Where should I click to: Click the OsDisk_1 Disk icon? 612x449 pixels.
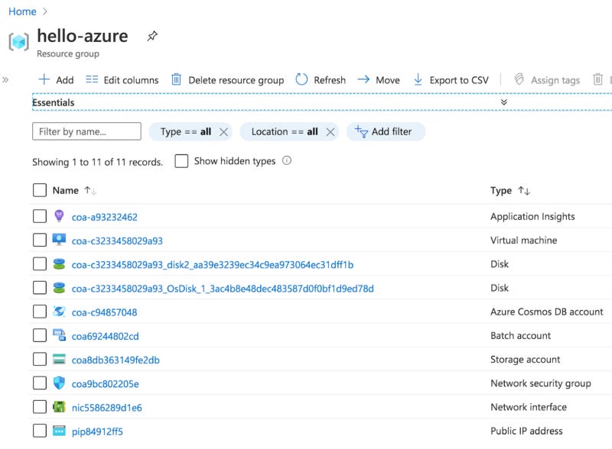coord(59,288)
